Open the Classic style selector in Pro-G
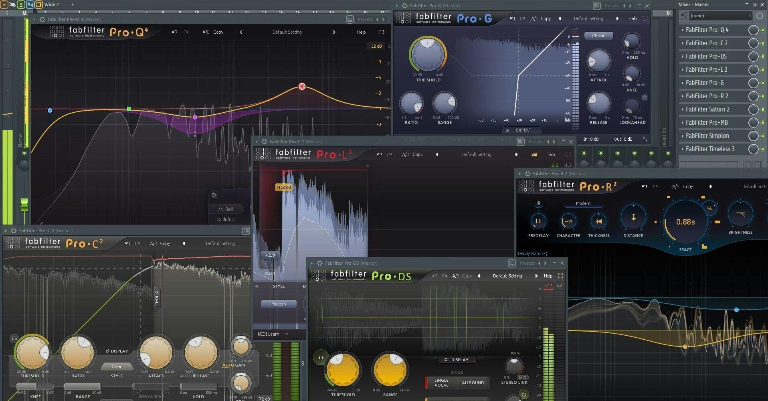 click(598, 36)
